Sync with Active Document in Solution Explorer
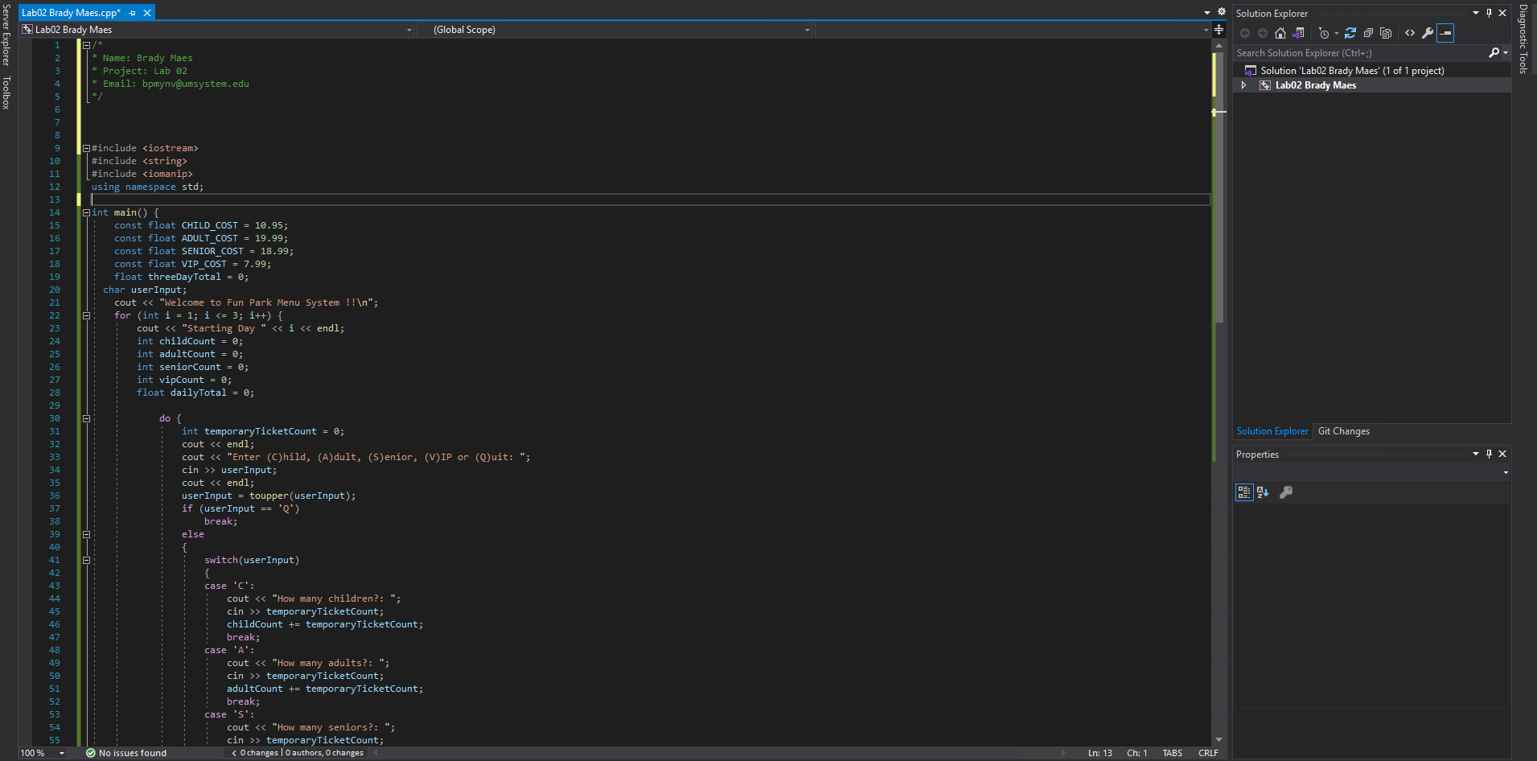Viewport: 1537px width, 761px height. [1350, 33]
